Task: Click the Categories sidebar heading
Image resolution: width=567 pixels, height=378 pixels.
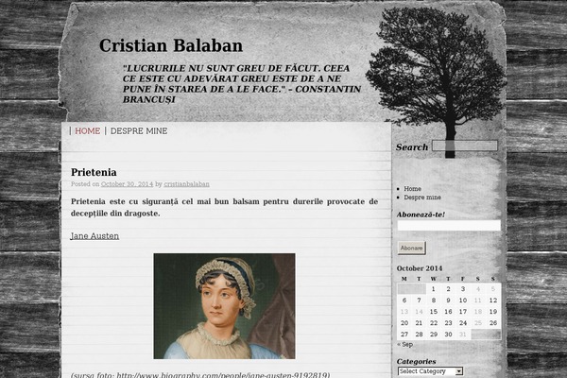Action: tap(416, 361)
